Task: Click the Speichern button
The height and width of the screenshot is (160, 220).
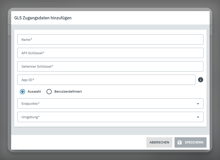Action: (x=191, y=142)
